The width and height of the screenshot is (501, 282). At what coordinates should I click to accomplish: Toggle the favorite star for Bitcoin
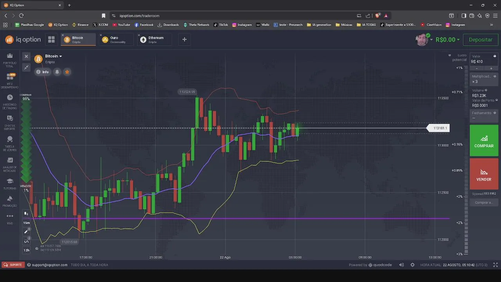(x=67, y=72)
